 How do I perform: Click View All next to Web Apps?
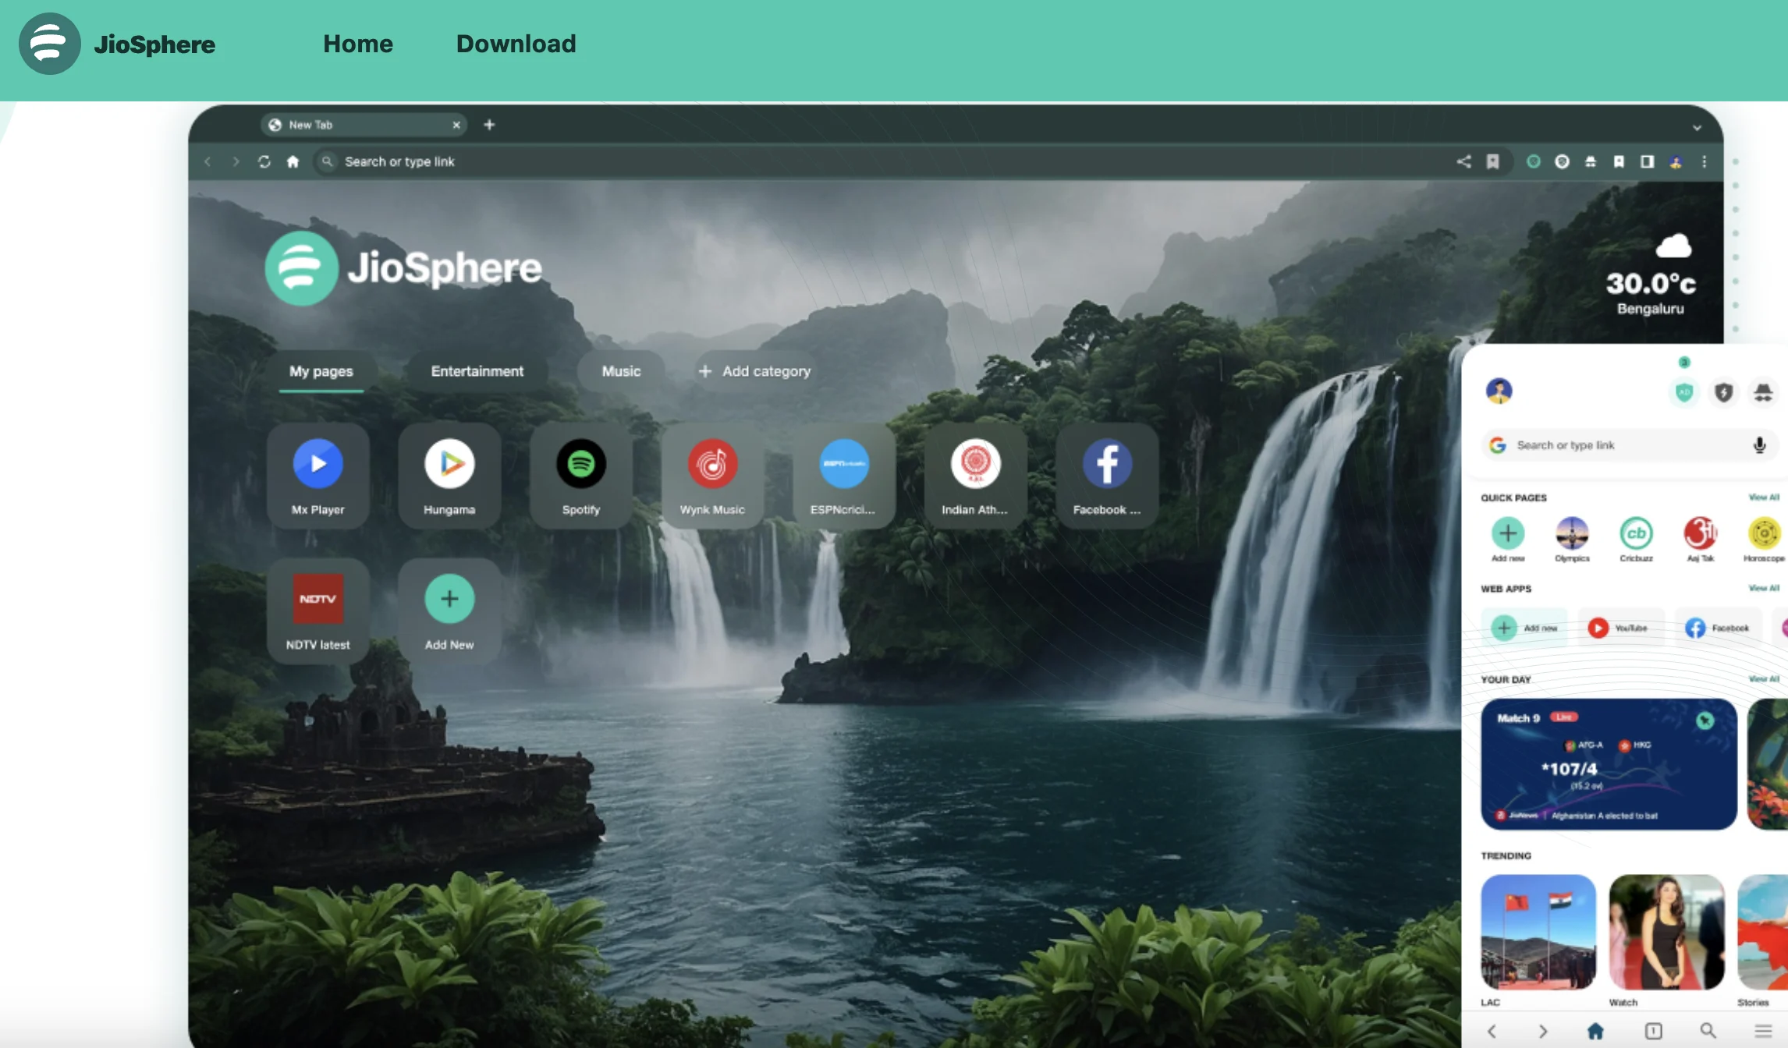point(1764,589)
